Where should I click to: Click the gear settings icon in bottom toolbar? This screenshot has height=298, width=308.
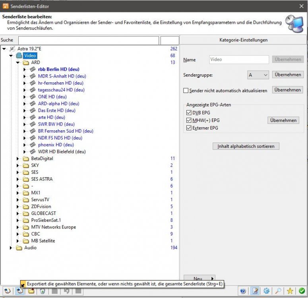pyautogui.click(x=267, y=291)
